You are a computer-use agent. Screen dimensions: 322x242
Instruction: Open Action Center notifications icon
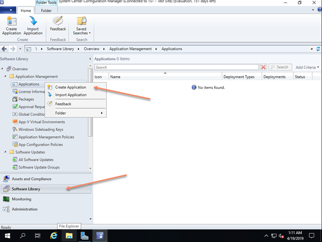coord(312,236)
